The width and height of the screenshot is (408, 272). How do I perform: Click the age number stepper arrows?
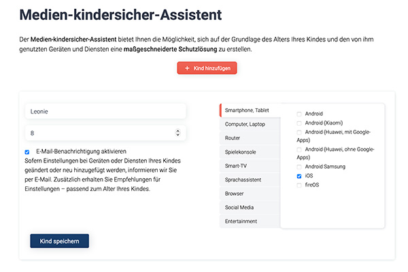(x=177, y=133)
